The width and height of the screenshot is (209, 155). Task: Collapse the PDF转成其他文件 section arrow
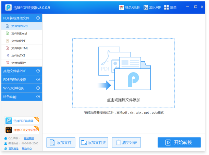(x=38, y=18)
